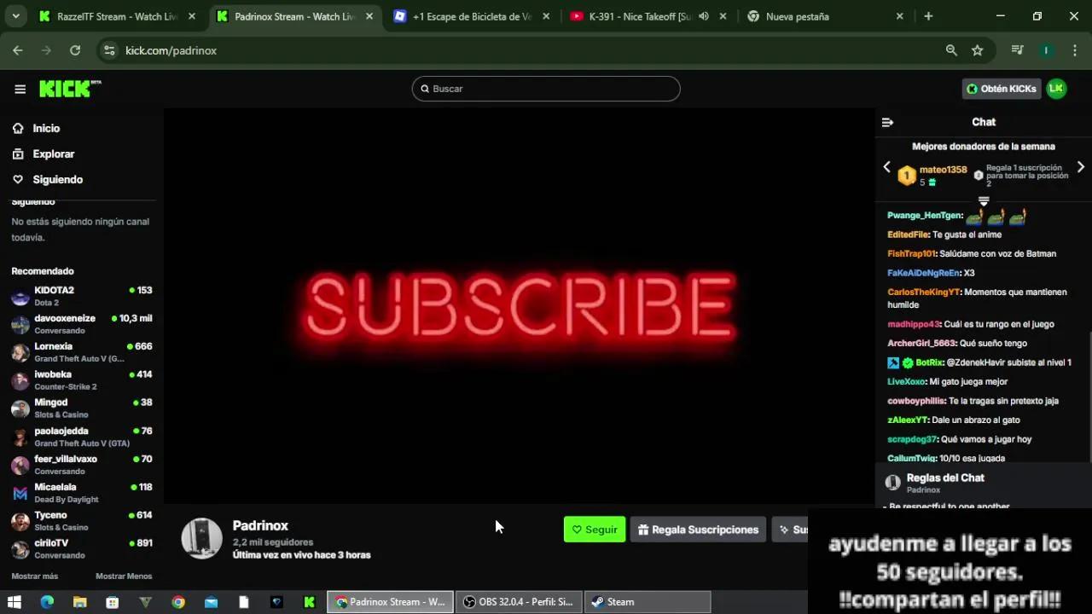Click Reglas del Chat header
1092x614 pixels.
(x=945, y=478)
